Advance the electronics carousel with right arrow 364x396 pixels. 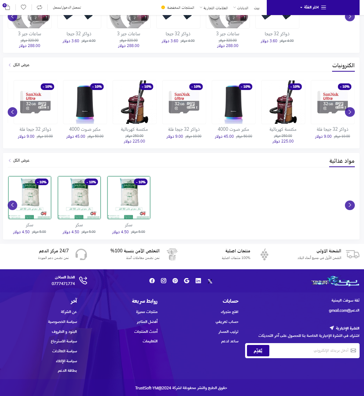point(350,112)
